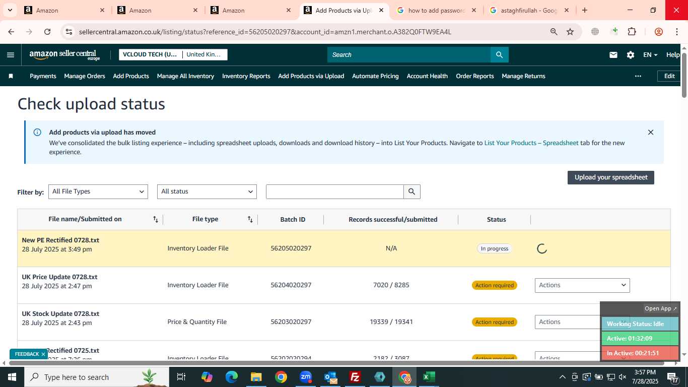Dismiss the info banner with X
The image size is (688, 387).
click(651, 133)
